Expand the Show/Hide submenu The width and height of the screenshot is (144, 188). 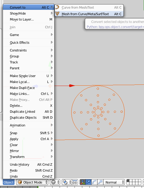[x=29, y=13]
